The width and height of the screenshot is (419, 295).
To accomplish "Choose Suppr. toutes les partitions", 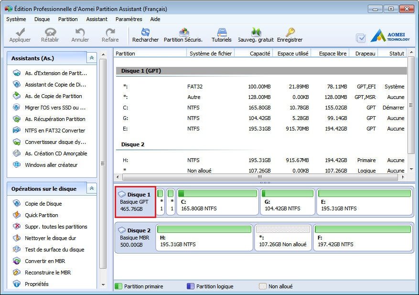I will pos(50,227).
